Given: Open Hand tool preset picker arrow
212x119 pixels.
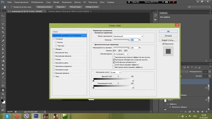Looking at the screenshot, I should click(8, 7).
